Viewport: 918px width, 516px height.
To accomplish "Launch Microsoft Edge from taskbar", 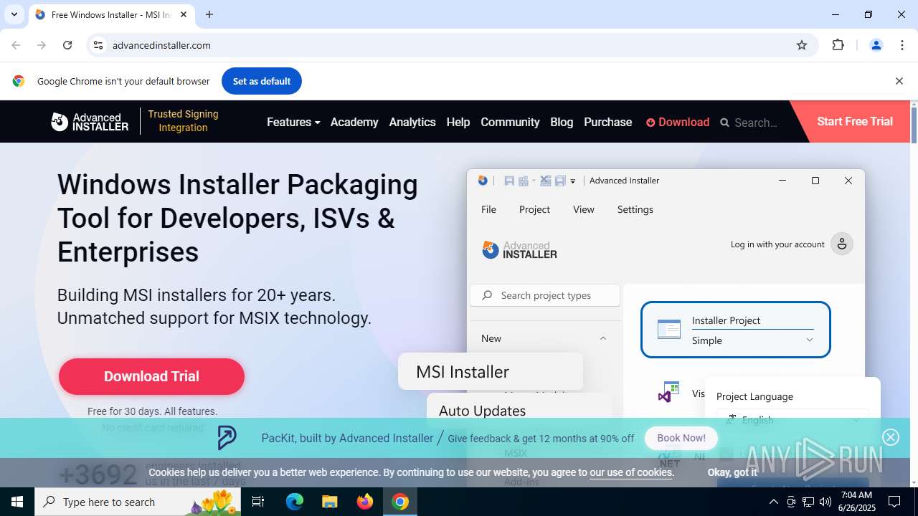I will click(295, 502).
